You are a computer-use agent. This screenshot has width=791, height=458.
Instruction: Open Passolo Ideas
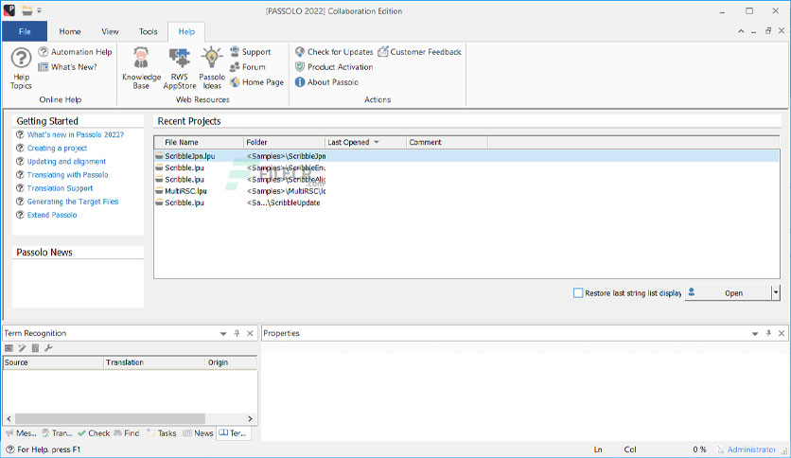click(212, 68)
